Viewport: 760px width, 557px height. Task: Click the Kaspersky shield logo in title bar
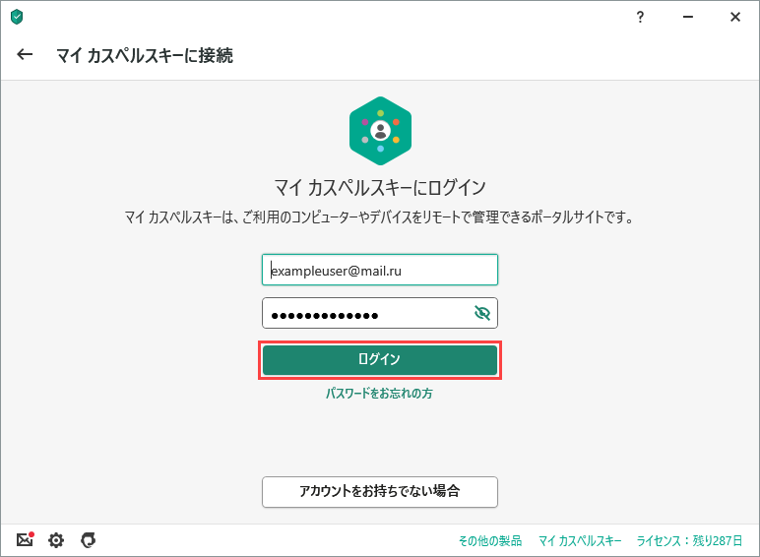[x=17, y=17]
